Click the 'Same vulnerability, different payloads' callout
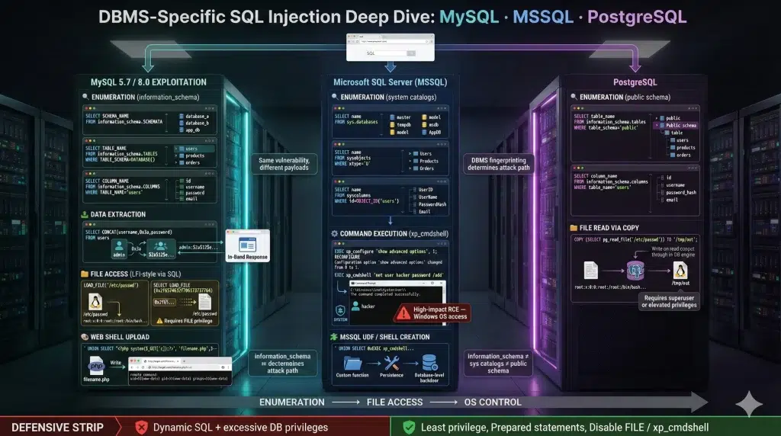The height and width of the screenshot is (436, 781). [x=284, y=164]
